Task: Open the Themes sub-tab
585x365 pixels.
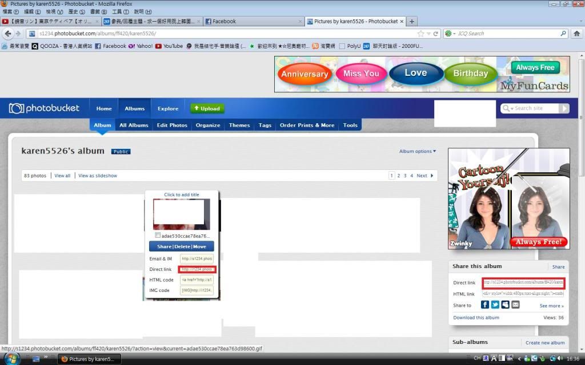Action: (239, 125)
